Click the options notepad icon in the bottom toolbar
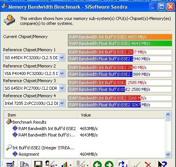The height and width of the screenshot is (167, 176). 11,164
